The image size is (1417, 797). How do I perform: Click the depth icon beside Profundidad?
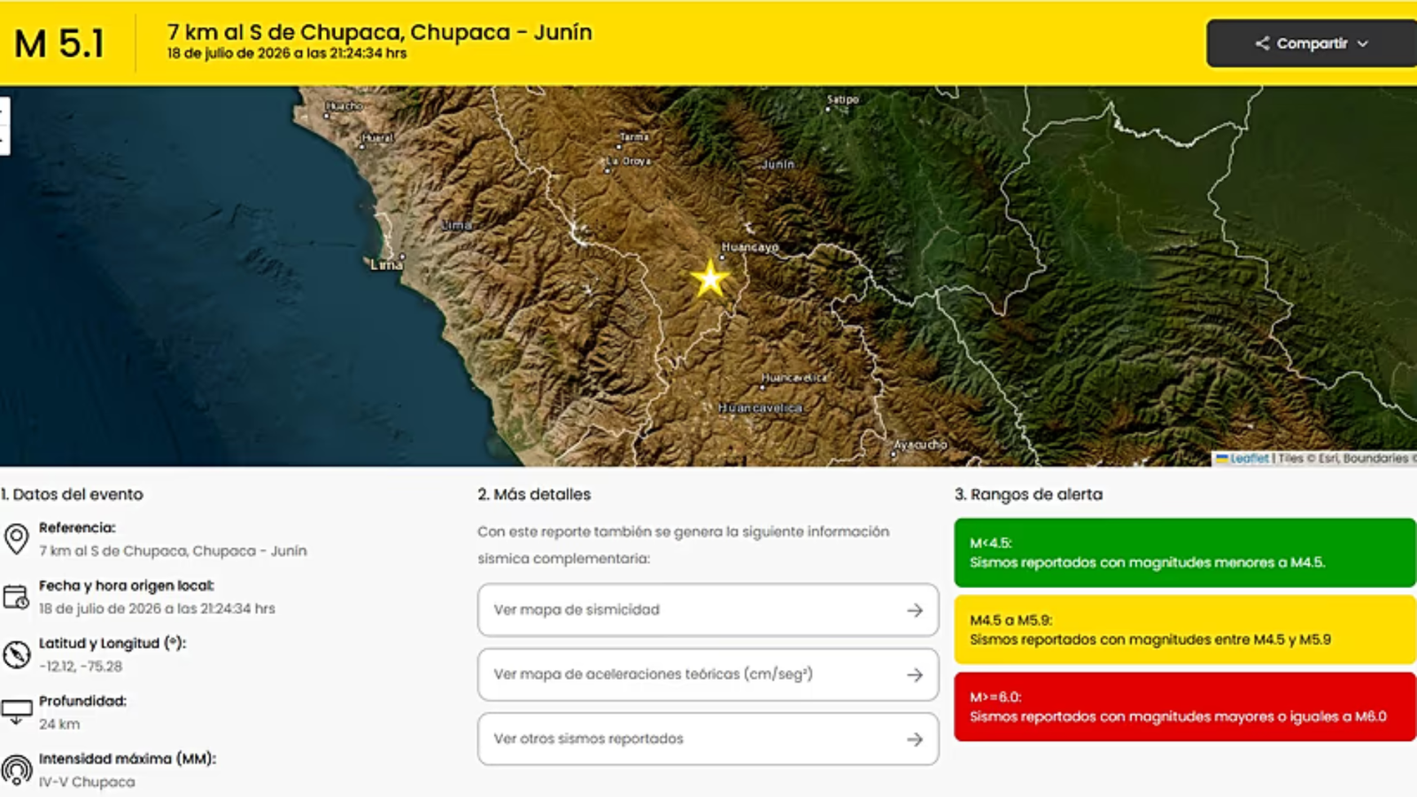point(16,712)
